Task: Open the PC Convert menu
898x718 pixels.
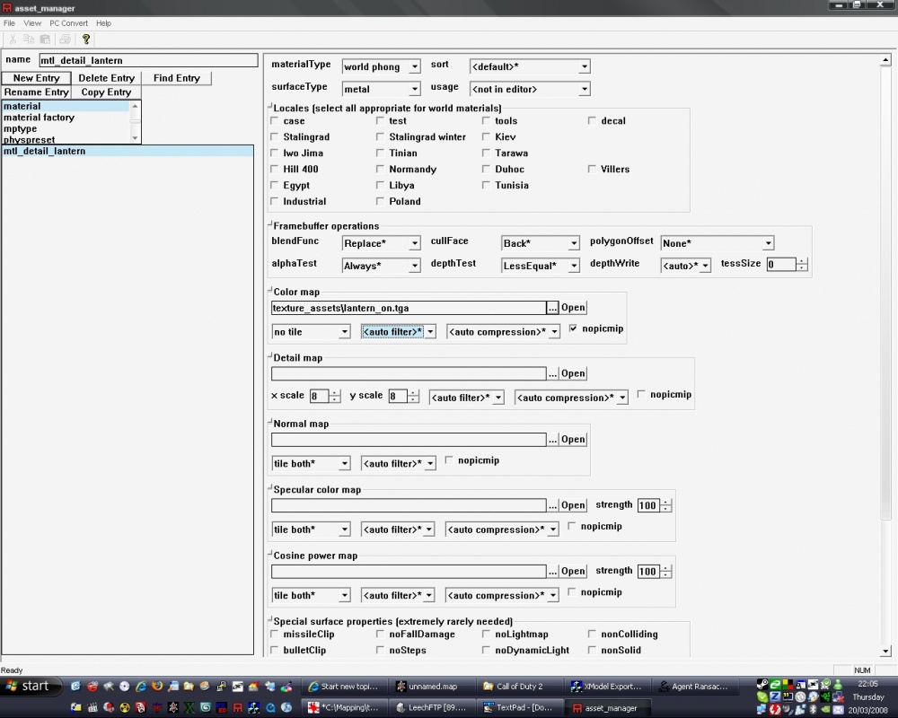Action: pyautogui.click(x=68, y=23)
